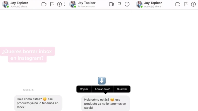Start video call in right chat panel
Screen dimensions: 198x111
coord(178,4)
